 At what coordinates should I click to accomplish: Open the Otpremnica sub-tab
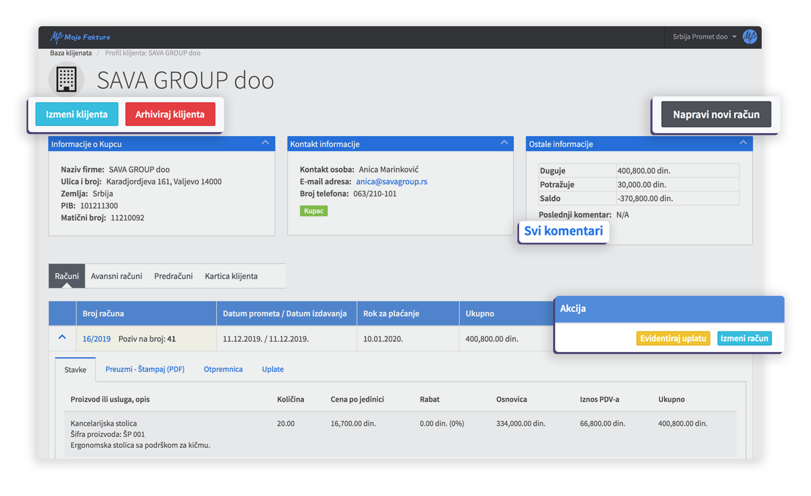point(223,369)
